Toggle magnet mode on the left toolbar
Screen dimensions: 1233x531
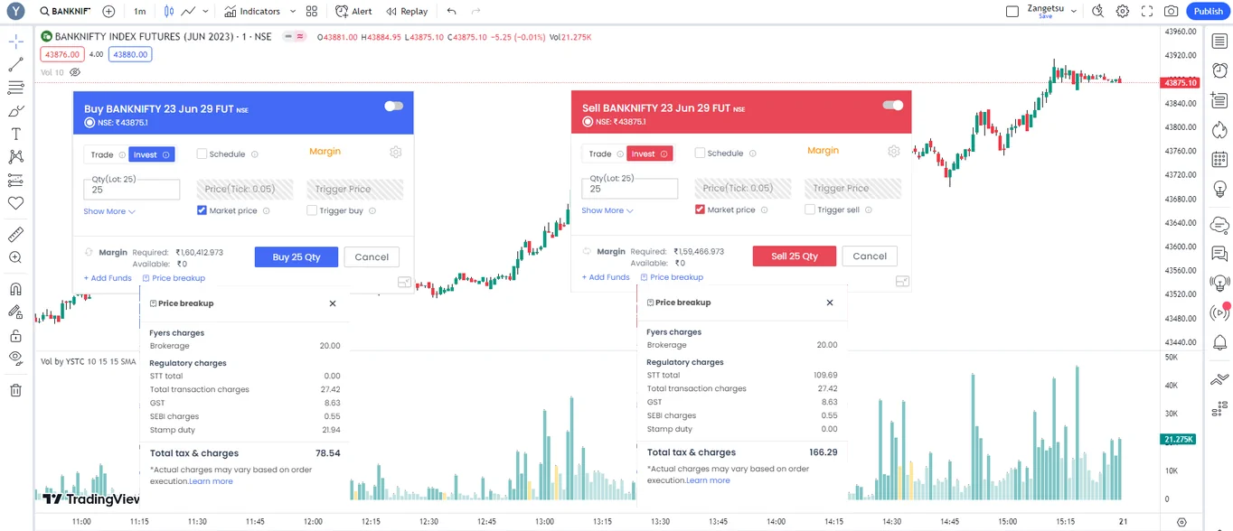click(15, 289)
